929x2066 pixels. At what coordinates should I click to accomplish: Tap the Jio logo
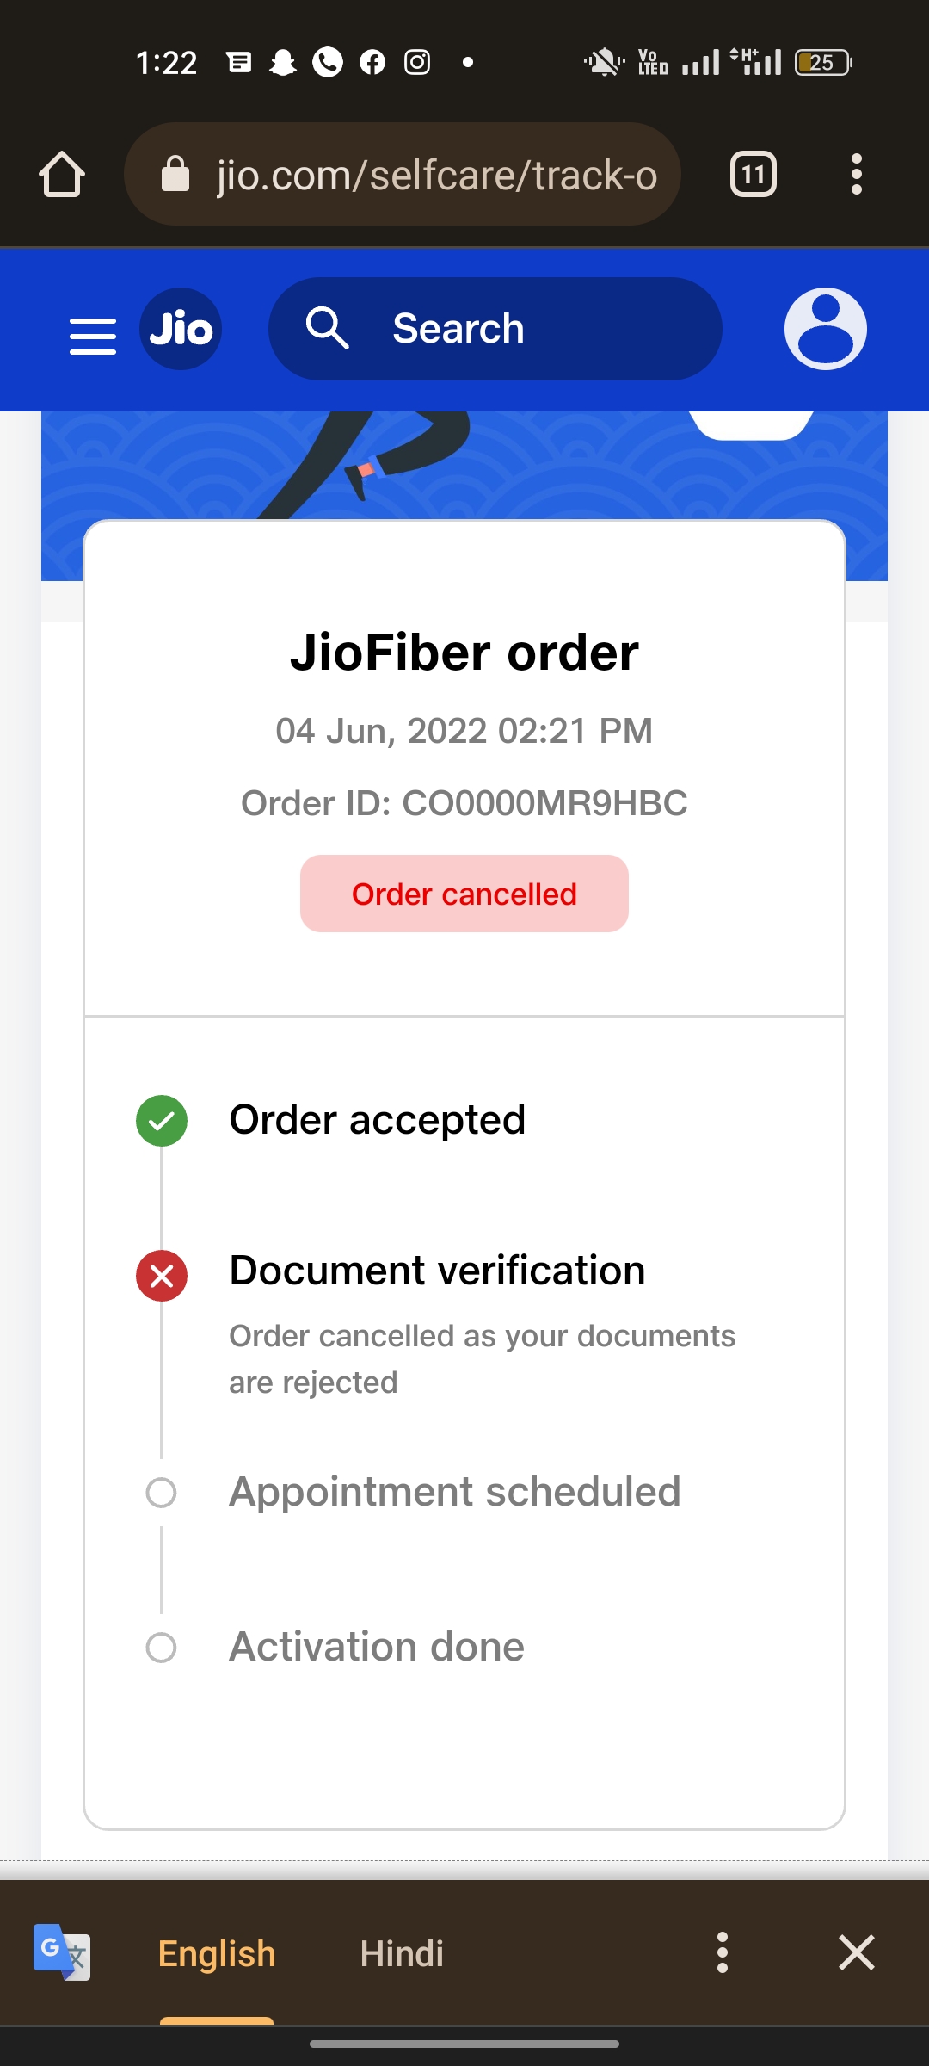[181, 329]
